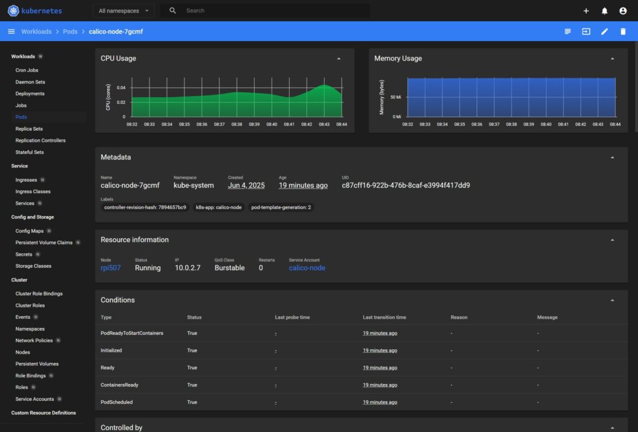Open Cluster Roles in sidebar
This screenshot has width=638, height=432.
[30, 305]
